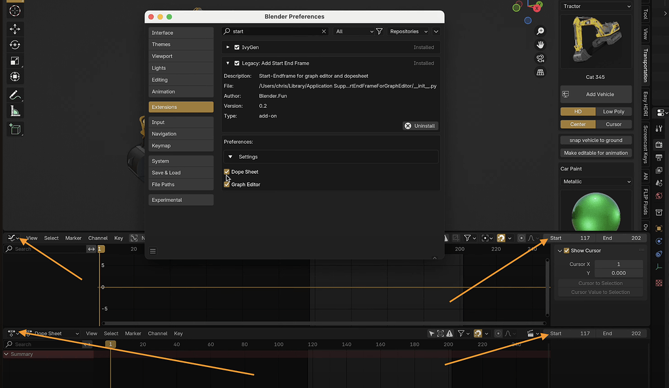Toggle Dope Sheet snapping magnet icon
669x388 pixels.
pos(478,333)
